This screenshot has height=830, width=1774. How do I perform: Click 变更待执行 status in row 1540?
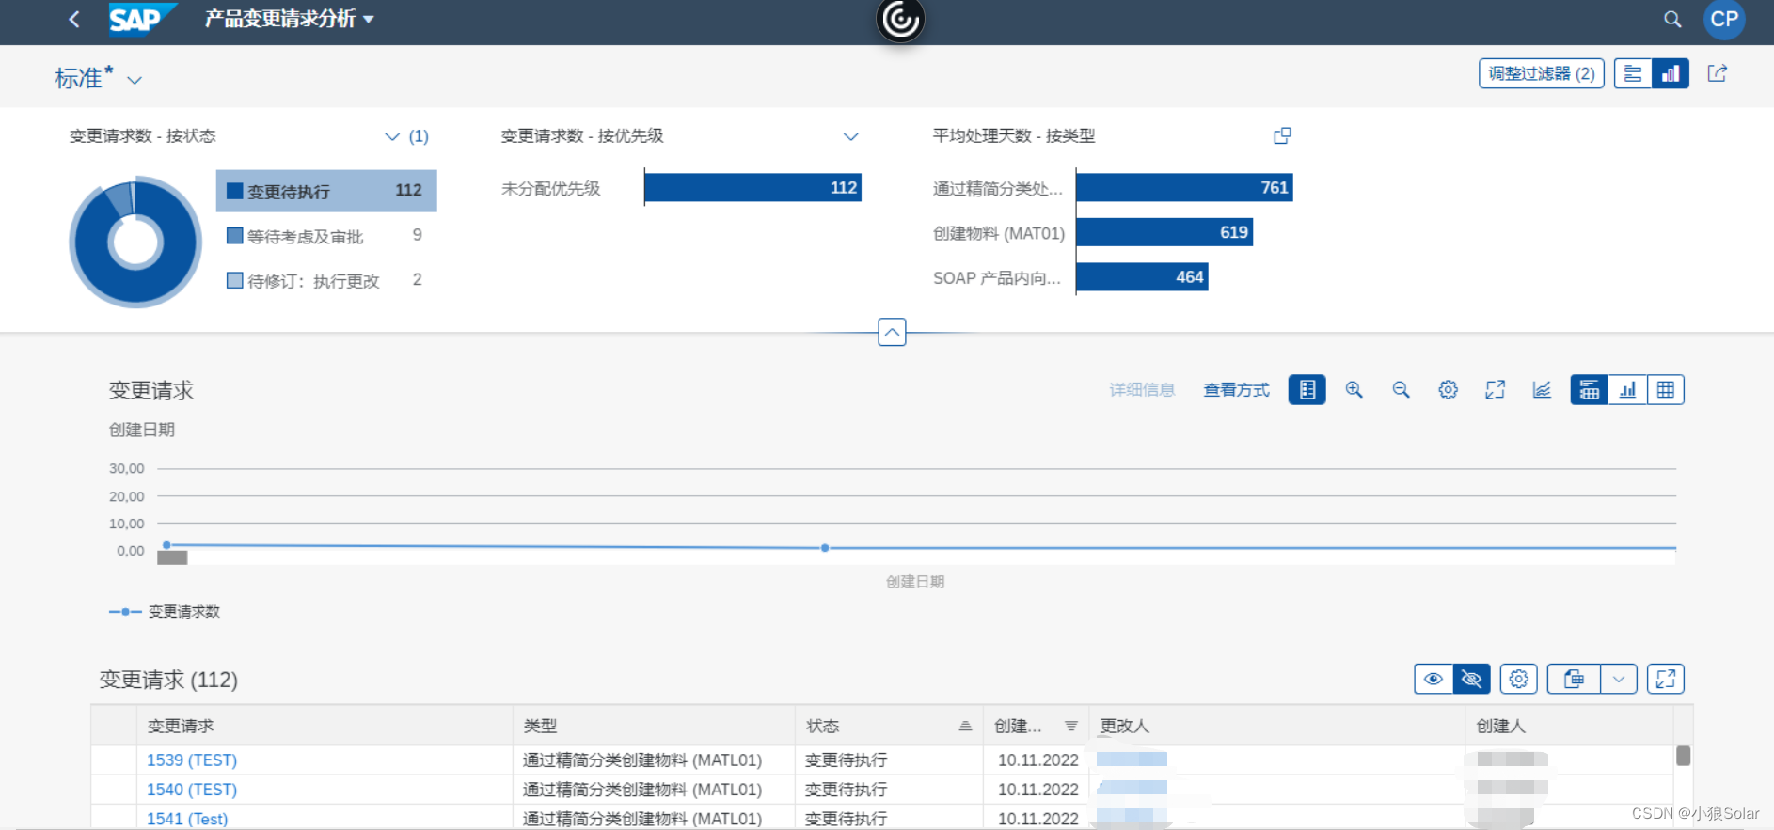pyautogui.click(x=846, y=790)
